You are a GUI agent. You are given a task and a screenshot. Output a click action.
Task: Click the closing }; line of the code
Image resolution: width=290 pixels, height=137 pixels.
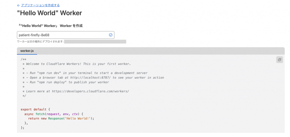23,127
